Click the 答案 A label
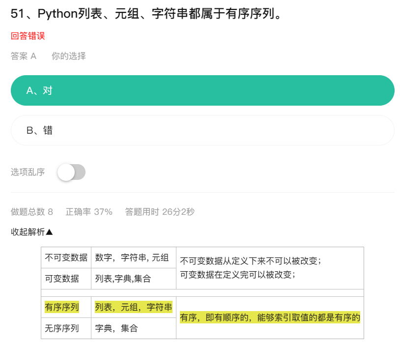 24,56
